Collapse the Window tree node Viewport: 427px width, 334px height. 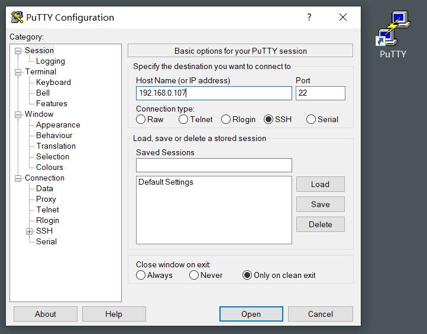pyautogui.click(x=18, y=114)
